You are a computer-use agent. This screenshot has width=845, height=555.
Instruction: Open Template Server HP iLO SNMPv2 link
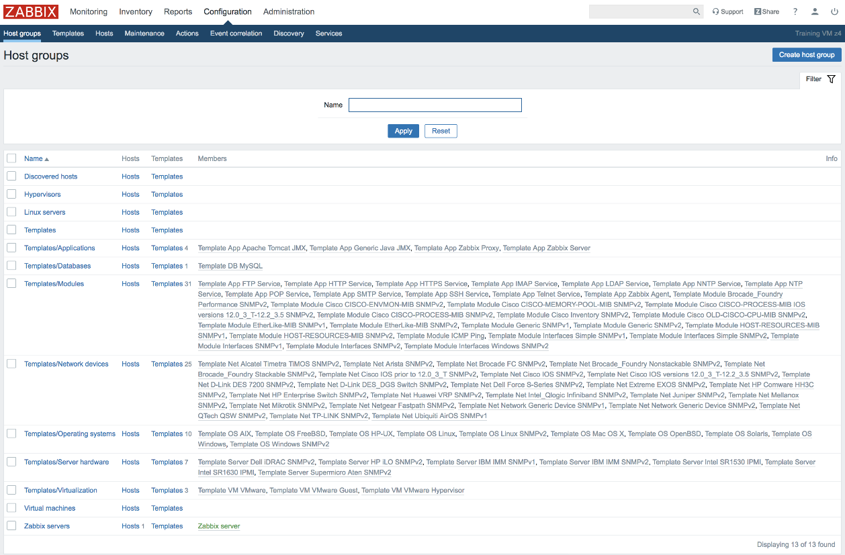pyautogui.click(x=371, y=462)
